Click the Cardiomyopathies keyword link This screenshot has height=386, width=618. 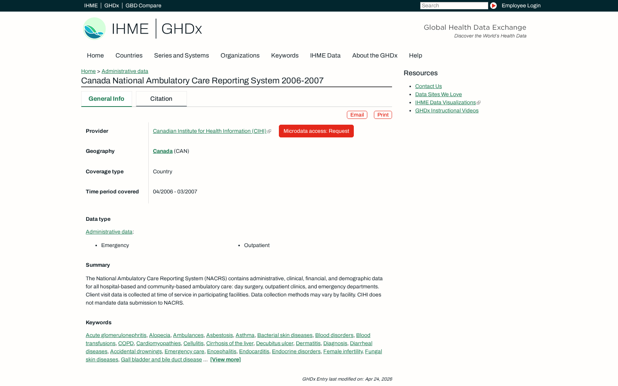pyautogui.click(x=158, y=343)
